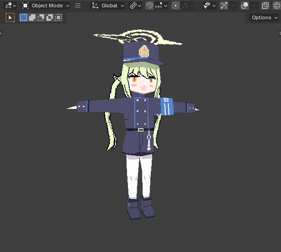Open object visibility and selectability dropdown

tap(209, 6)
